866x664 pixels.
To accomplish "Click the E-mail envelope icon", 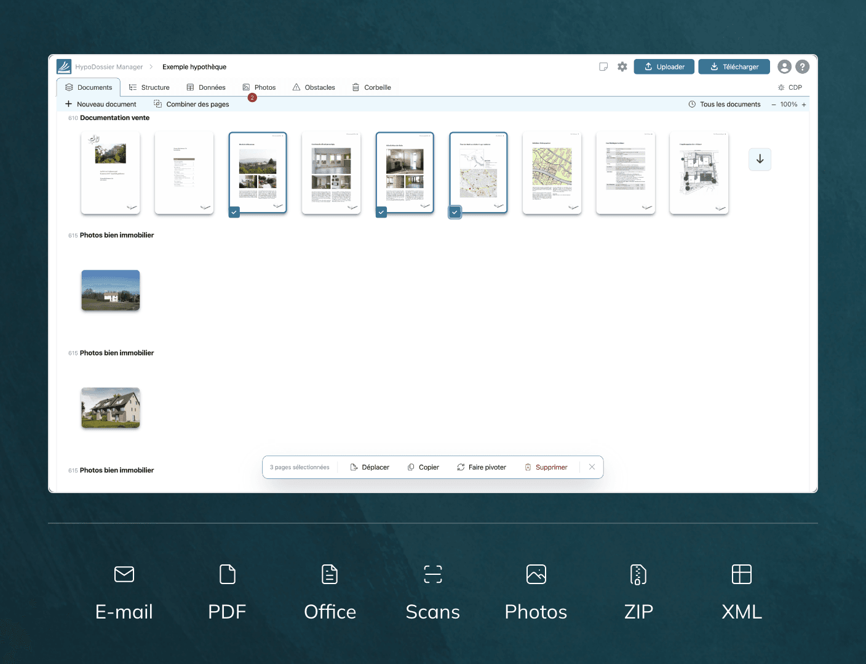I will pos(124,574).
